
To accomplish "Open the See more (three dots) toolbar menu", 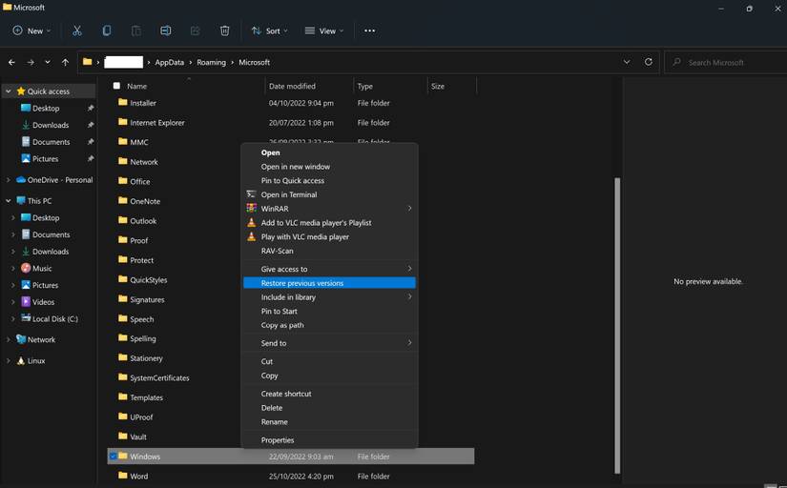I will coord(369,30).
